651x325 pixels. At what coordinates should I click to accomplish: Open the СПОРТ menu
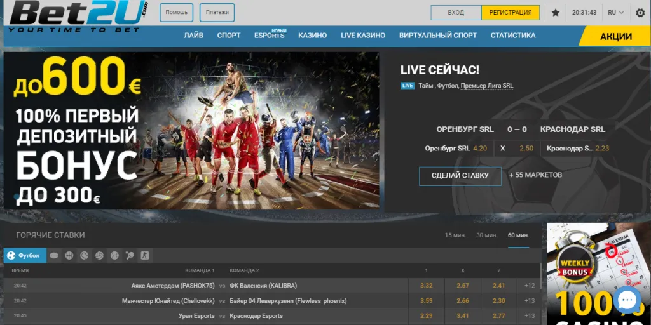229,36
